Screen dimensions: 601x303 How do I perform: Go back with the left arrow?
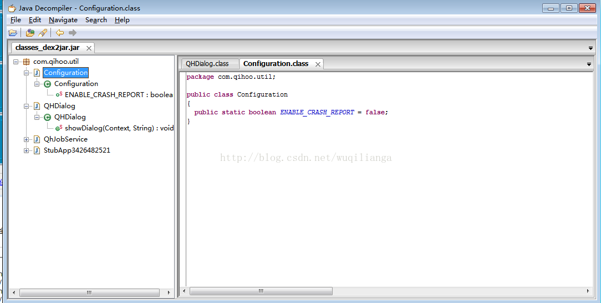coord(60,33)
